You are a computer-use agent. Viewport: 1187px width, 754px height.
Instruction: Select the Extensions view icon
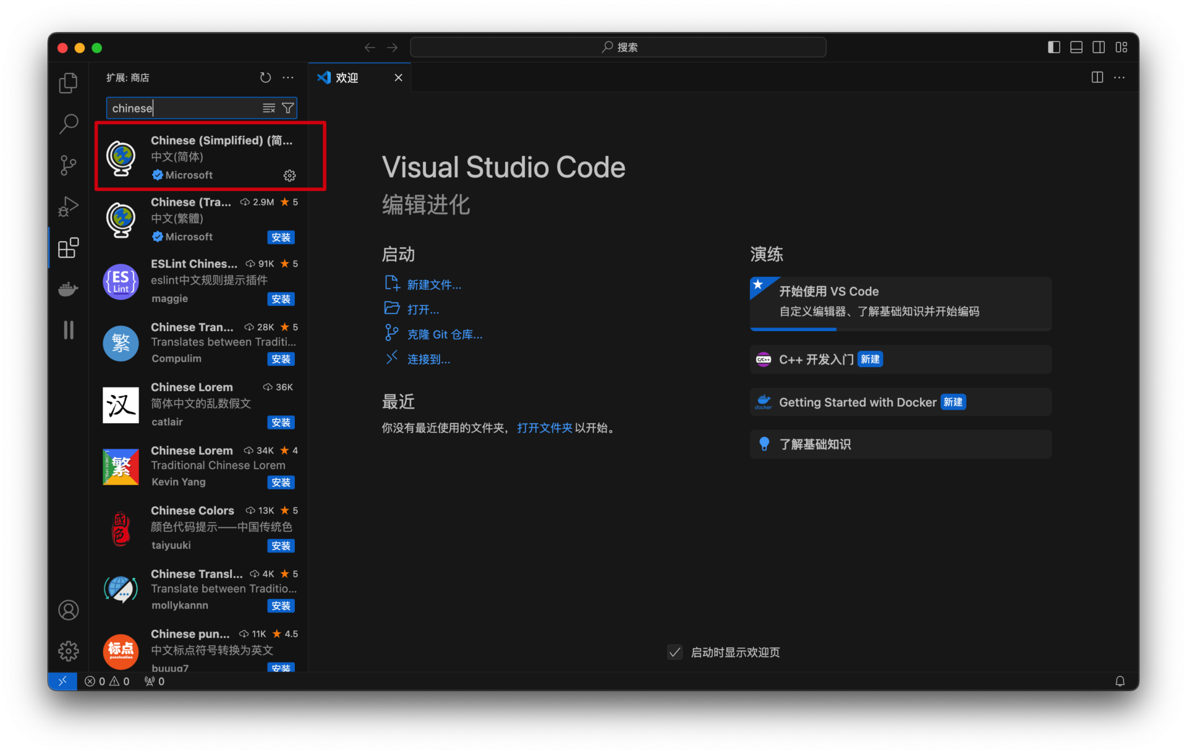tap(68, 248)
